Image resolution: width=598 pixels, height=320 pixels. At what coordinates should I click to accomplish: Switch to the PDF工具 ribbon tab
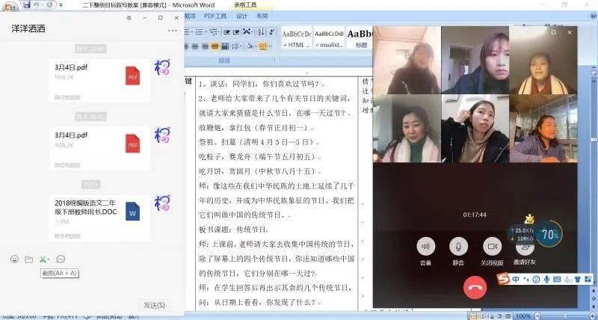pos(215,16)
